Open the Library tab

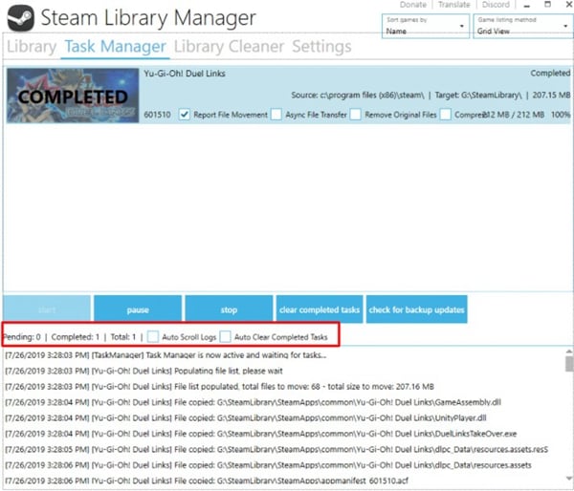(32, 47)
